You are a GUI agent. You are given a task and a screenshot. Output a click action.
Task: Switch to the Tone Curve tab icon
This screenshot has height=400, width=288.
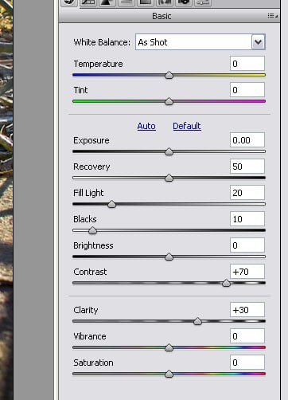point(88,2)
